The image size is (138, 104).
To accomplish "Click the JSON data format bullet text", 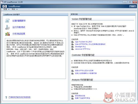I will [x=99, y=35].
